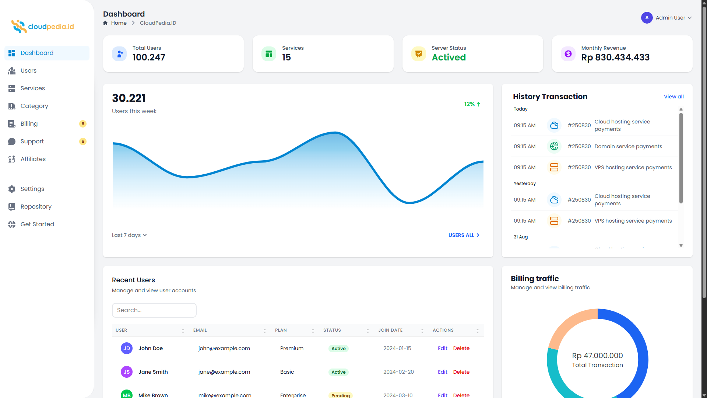This screenshot has height=398, width=707.
Task: Click the Services icon in sidebar
Action: point(12,88)
